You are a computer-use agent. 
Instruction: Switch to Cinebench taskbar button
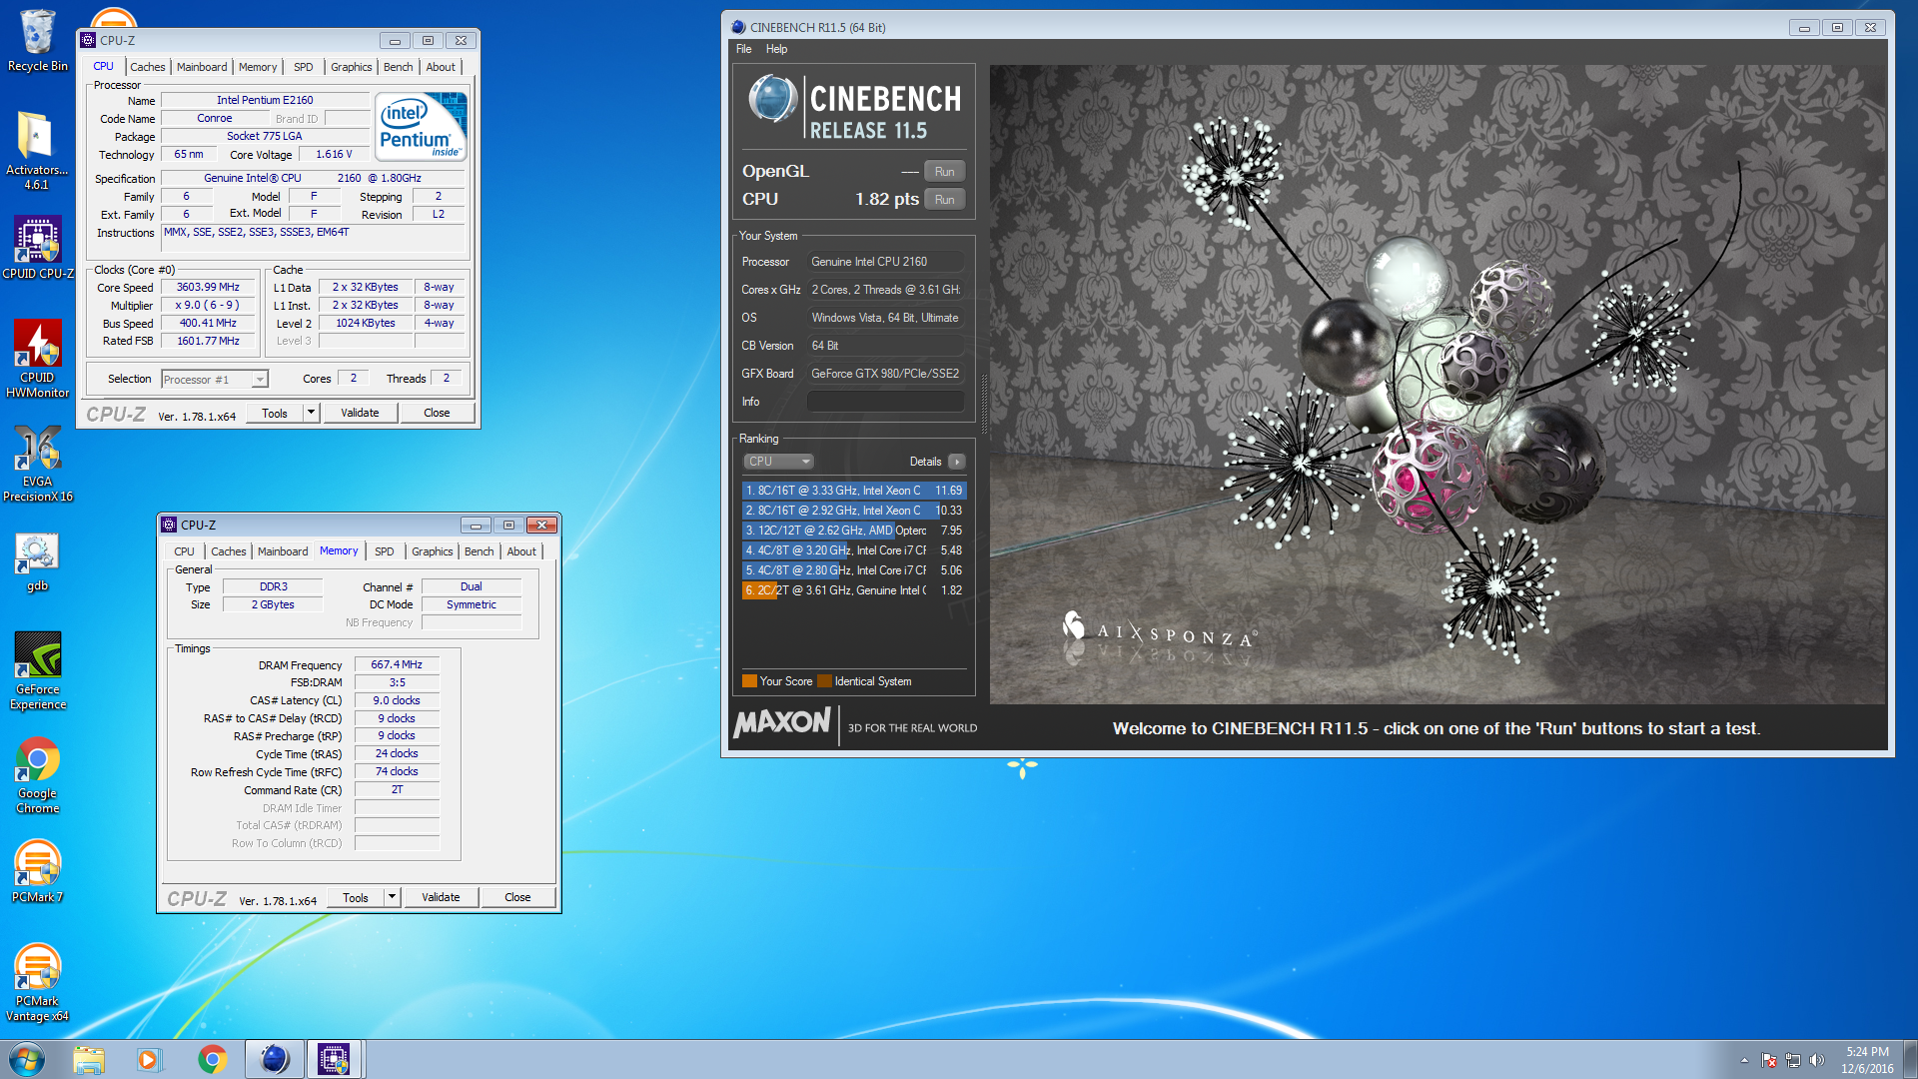[x=274, y=1059]
